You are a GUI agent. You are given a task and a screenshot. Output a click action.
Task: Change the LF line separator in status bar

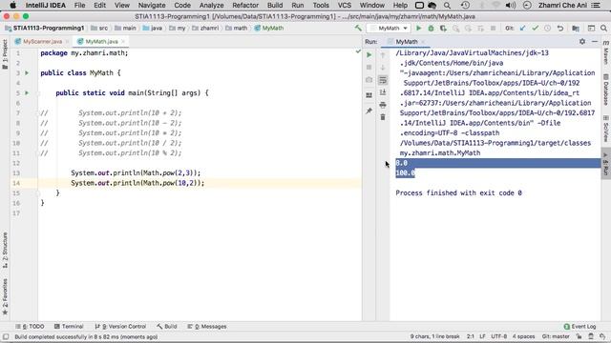[482, 336]
